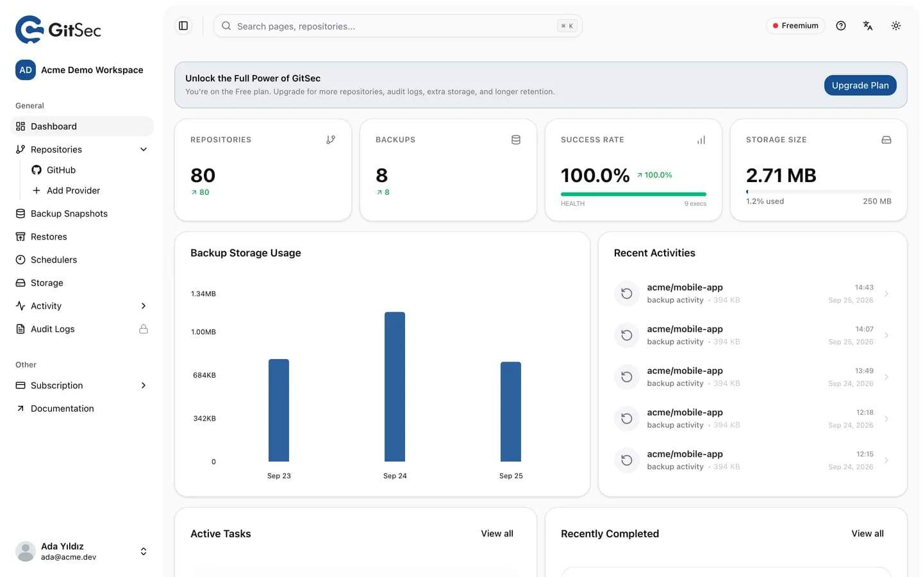Click the GitSec logo

[x=58, y=29]
